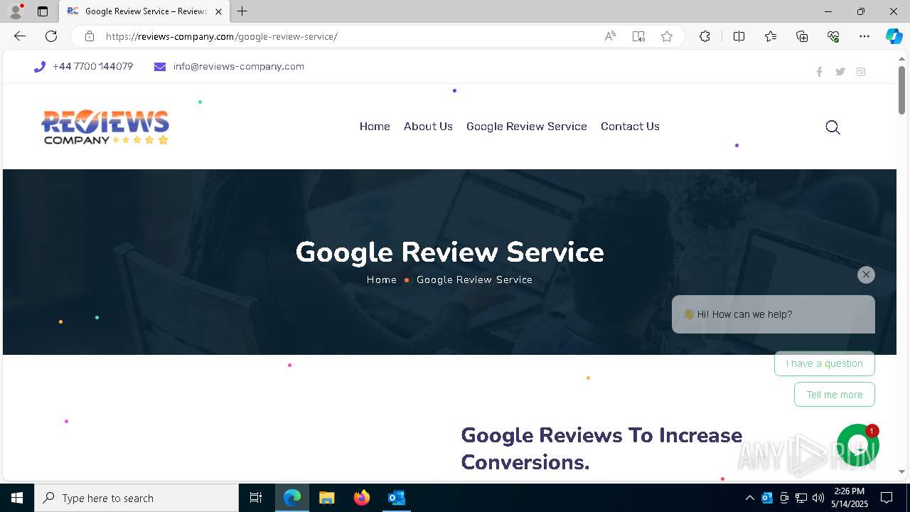
Task: Open the Outlook system tray icon
Action: point(767,498)
